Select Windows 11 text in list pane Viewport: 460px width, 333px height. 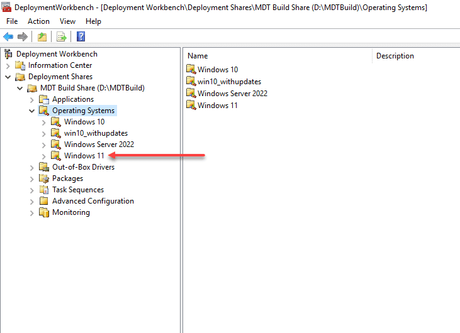click(x=217, y=105)
